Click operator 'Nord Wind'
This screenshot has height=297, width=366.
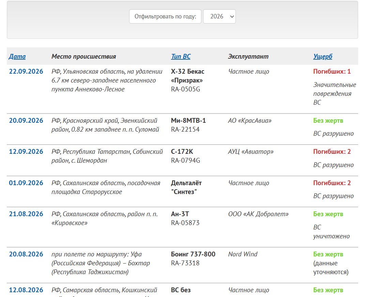[243, 254]
